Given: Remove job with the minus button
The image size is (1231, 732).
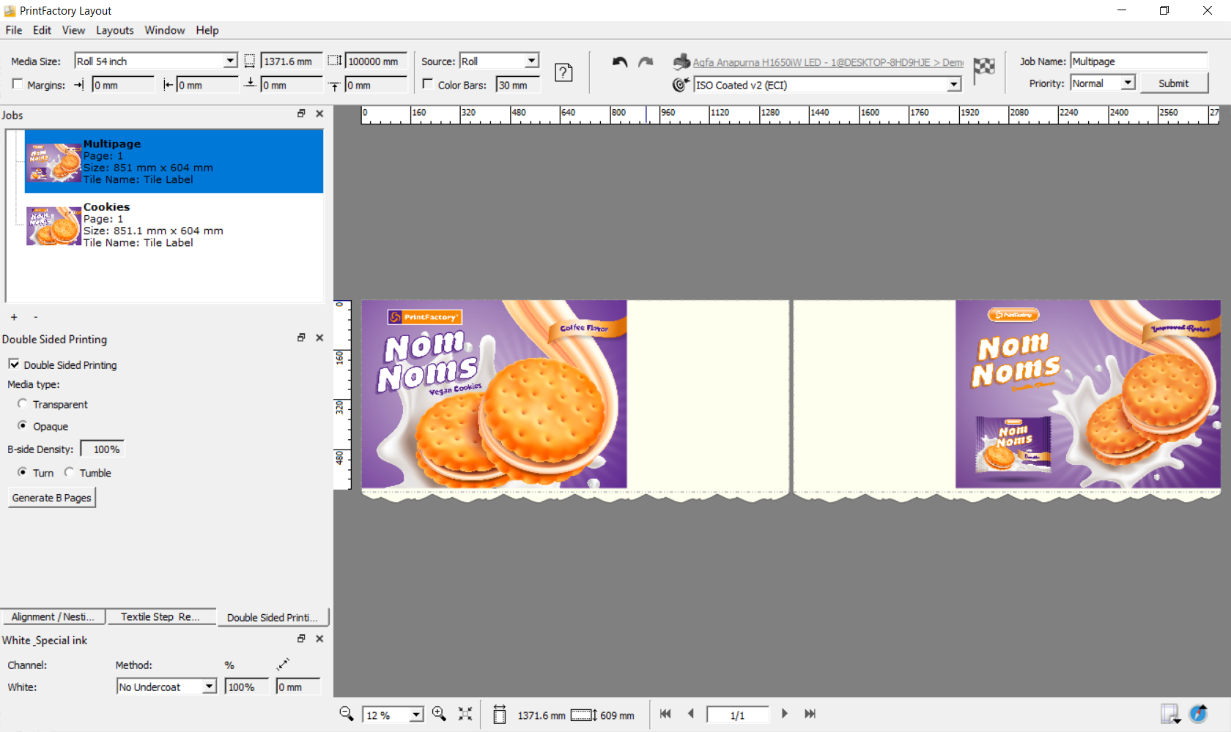Looking at the screenshot, I should (35, 317).
